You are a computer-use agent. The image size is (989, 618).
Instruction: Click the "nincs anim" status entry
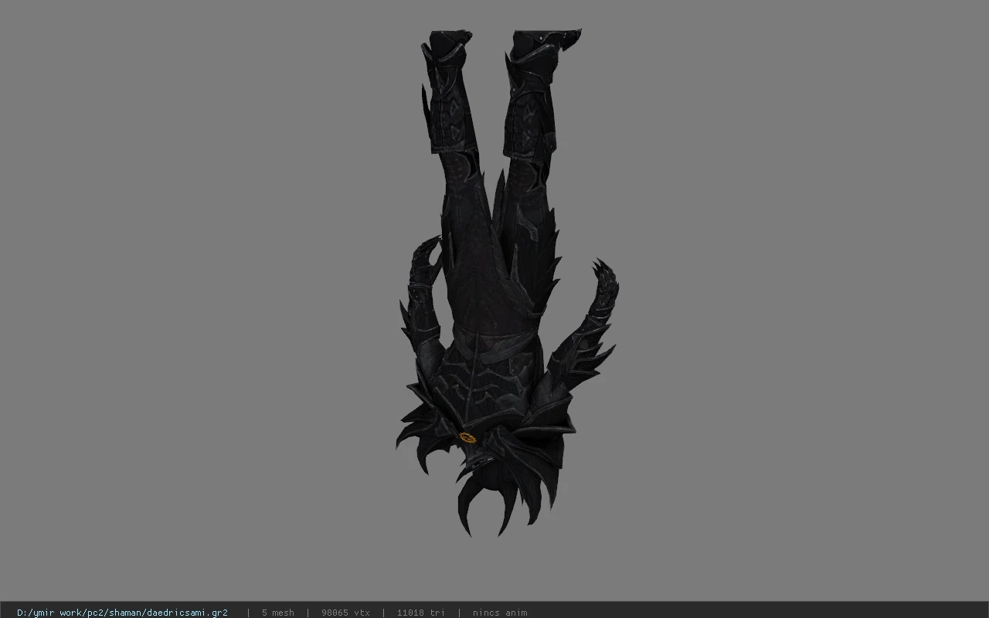tap(500, 613)
